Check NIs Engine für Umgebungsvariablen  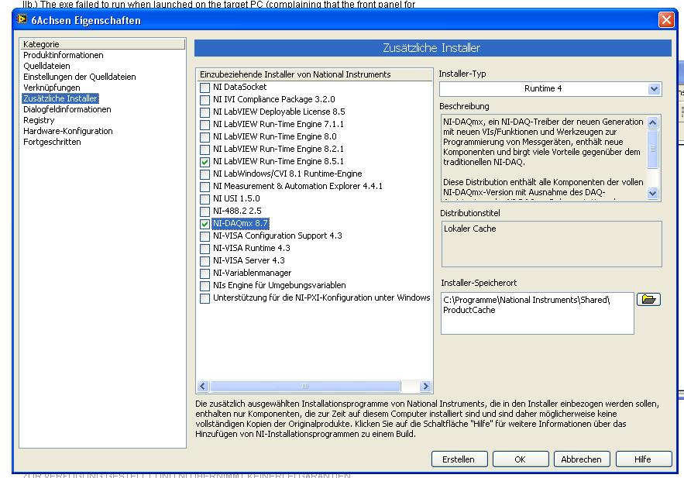coord(205,286)
